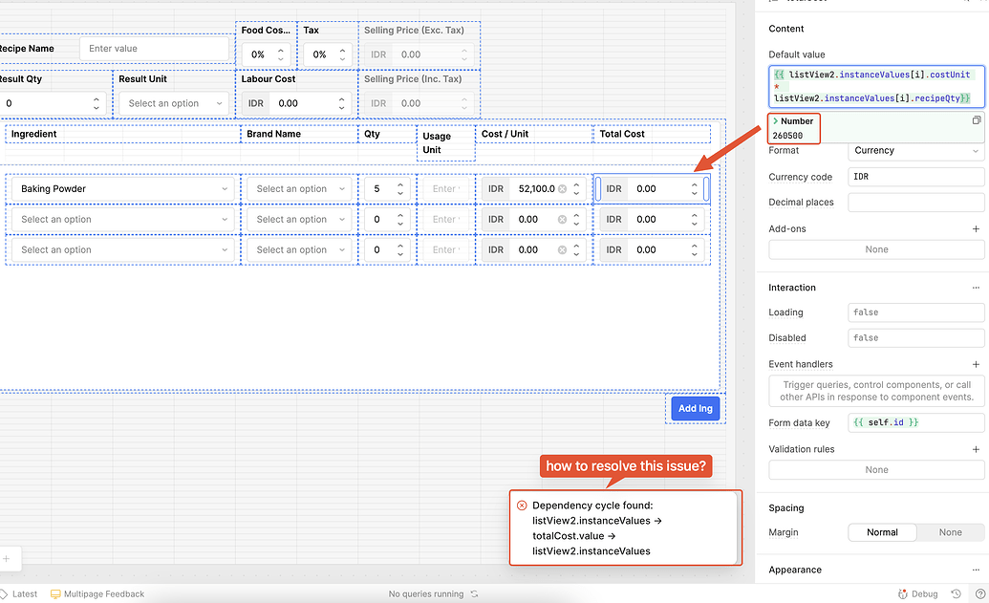
Task: Click the Selling Price (Inc. Tax) field
Action: coord(419,103)
